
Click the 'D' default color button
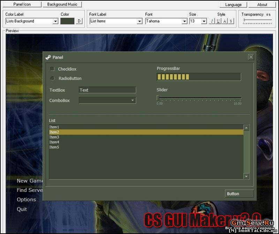[79, 21]
